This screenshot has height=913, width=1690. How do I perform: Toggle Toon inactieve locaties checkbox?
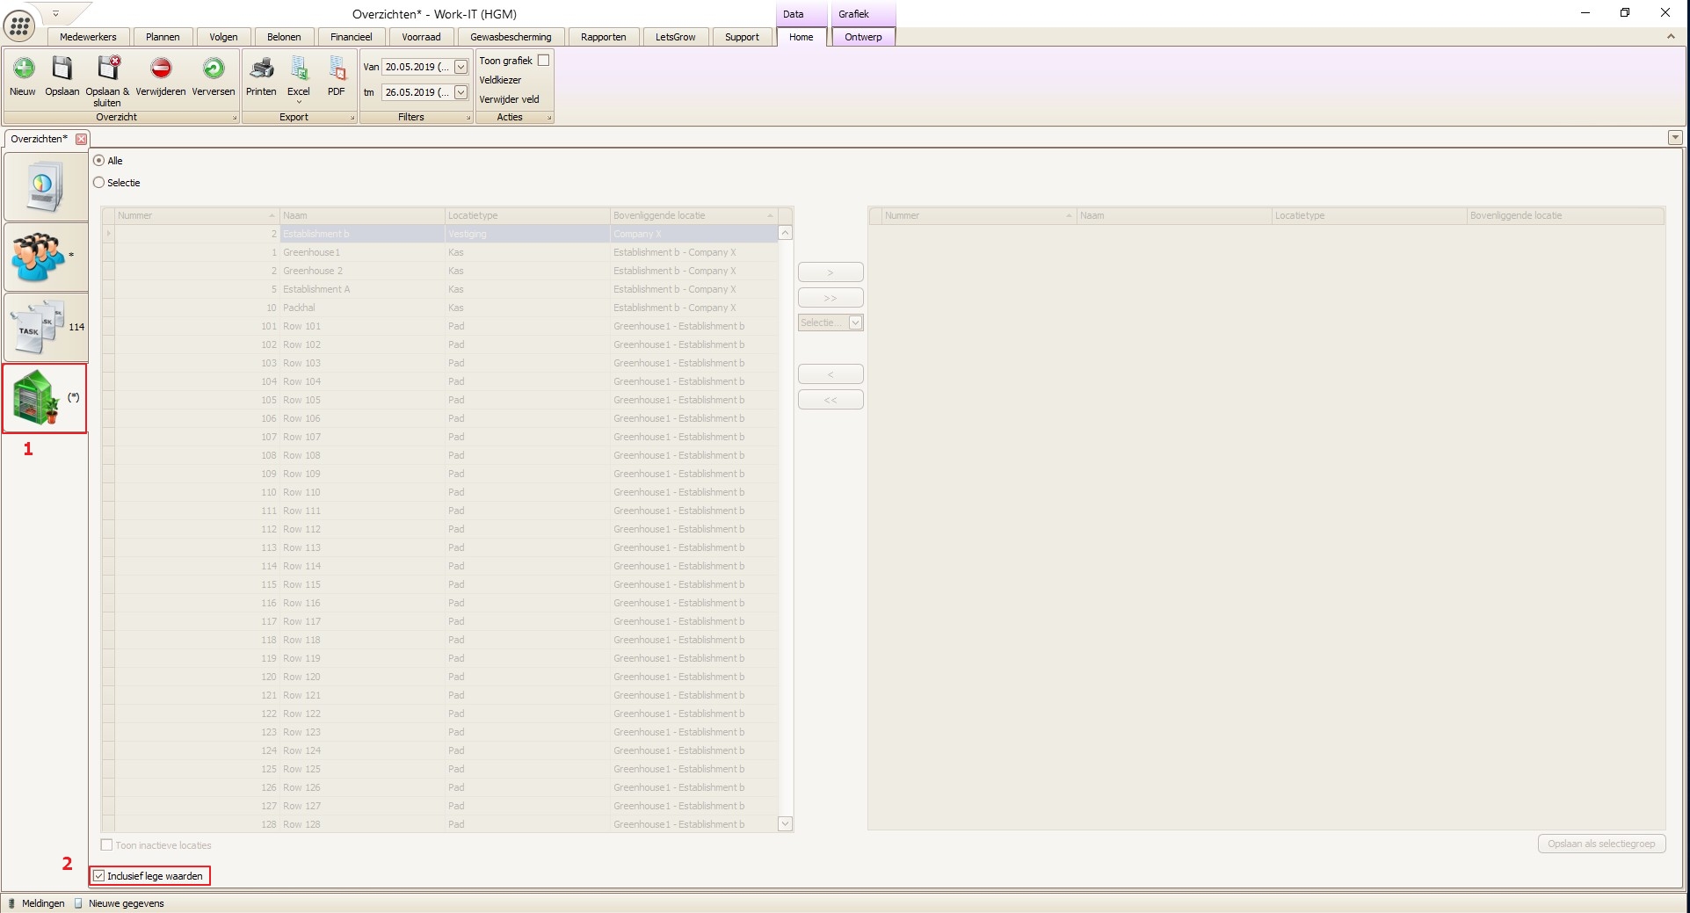click(x=106, y=845)
